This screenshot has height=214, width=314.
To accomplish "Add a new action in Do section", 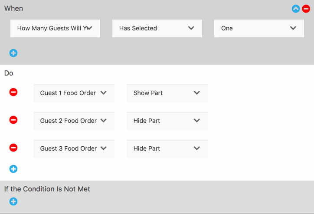I will [13, 169].
